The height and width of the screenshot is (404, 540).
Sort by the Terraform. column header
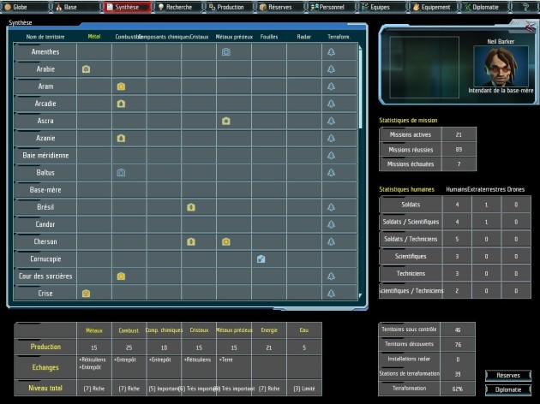[x=338, y=37]
